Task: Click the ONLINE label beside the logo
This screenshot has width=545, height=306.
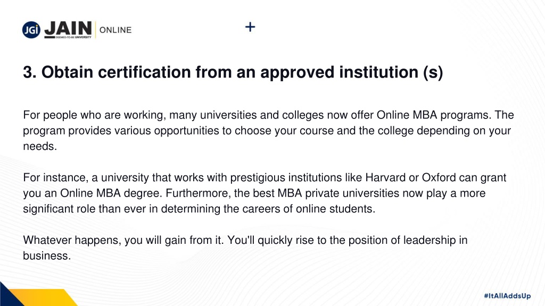Action: 115,30
